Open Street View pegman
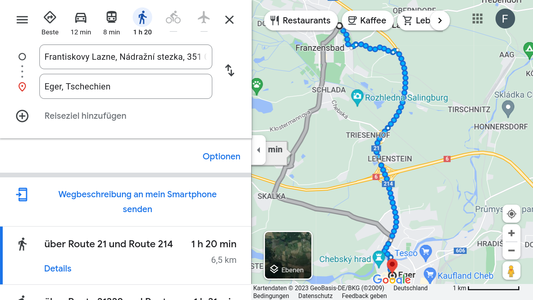This screenshot has width=533, height=300. pos(511,271)
